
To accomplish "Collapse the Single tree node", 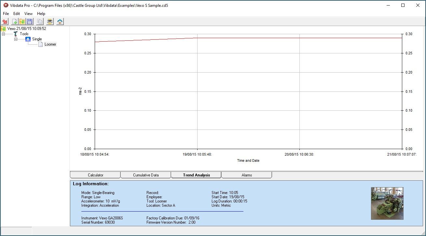I will point(16,39).
